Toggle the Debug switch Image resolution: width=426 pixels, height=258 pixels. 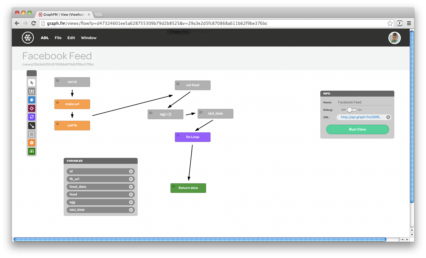(352, 110)
